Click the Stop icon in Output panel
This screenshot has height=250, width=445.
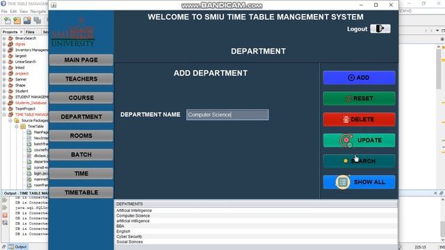click(x=5, y=215)
